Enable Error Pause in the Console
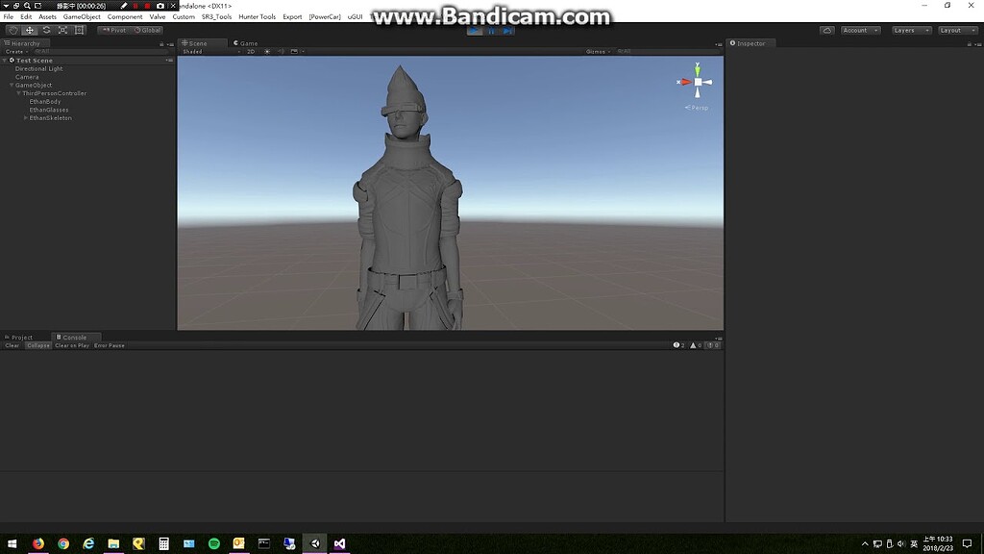The height and width of the screenshot is (554, 984). click(109, 345)
